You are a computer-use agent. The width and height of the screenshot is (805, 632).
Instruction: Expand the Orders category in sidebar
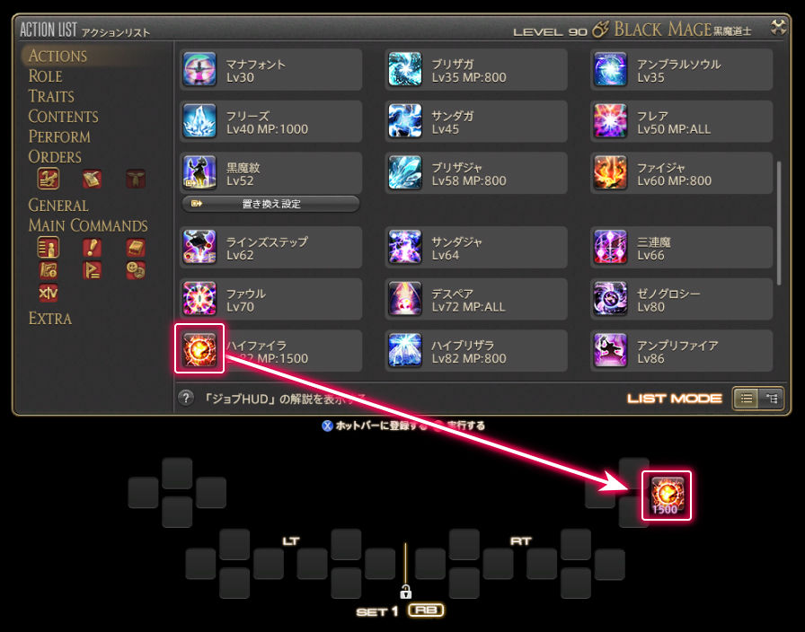[55, 156]
